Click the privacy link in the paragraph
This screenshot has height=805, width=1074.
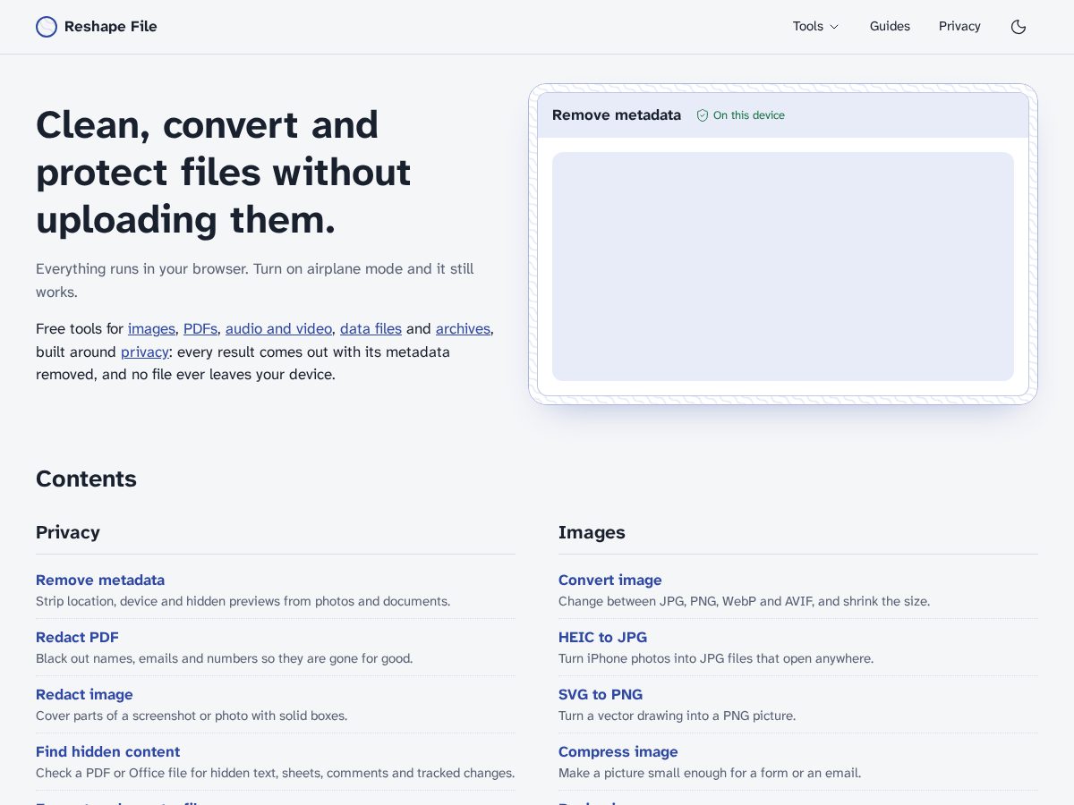[145, 352]
